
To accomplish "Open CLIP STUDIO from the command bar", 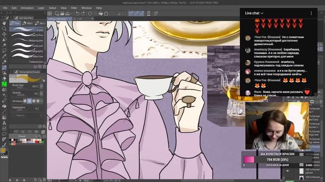I will 49,14.
